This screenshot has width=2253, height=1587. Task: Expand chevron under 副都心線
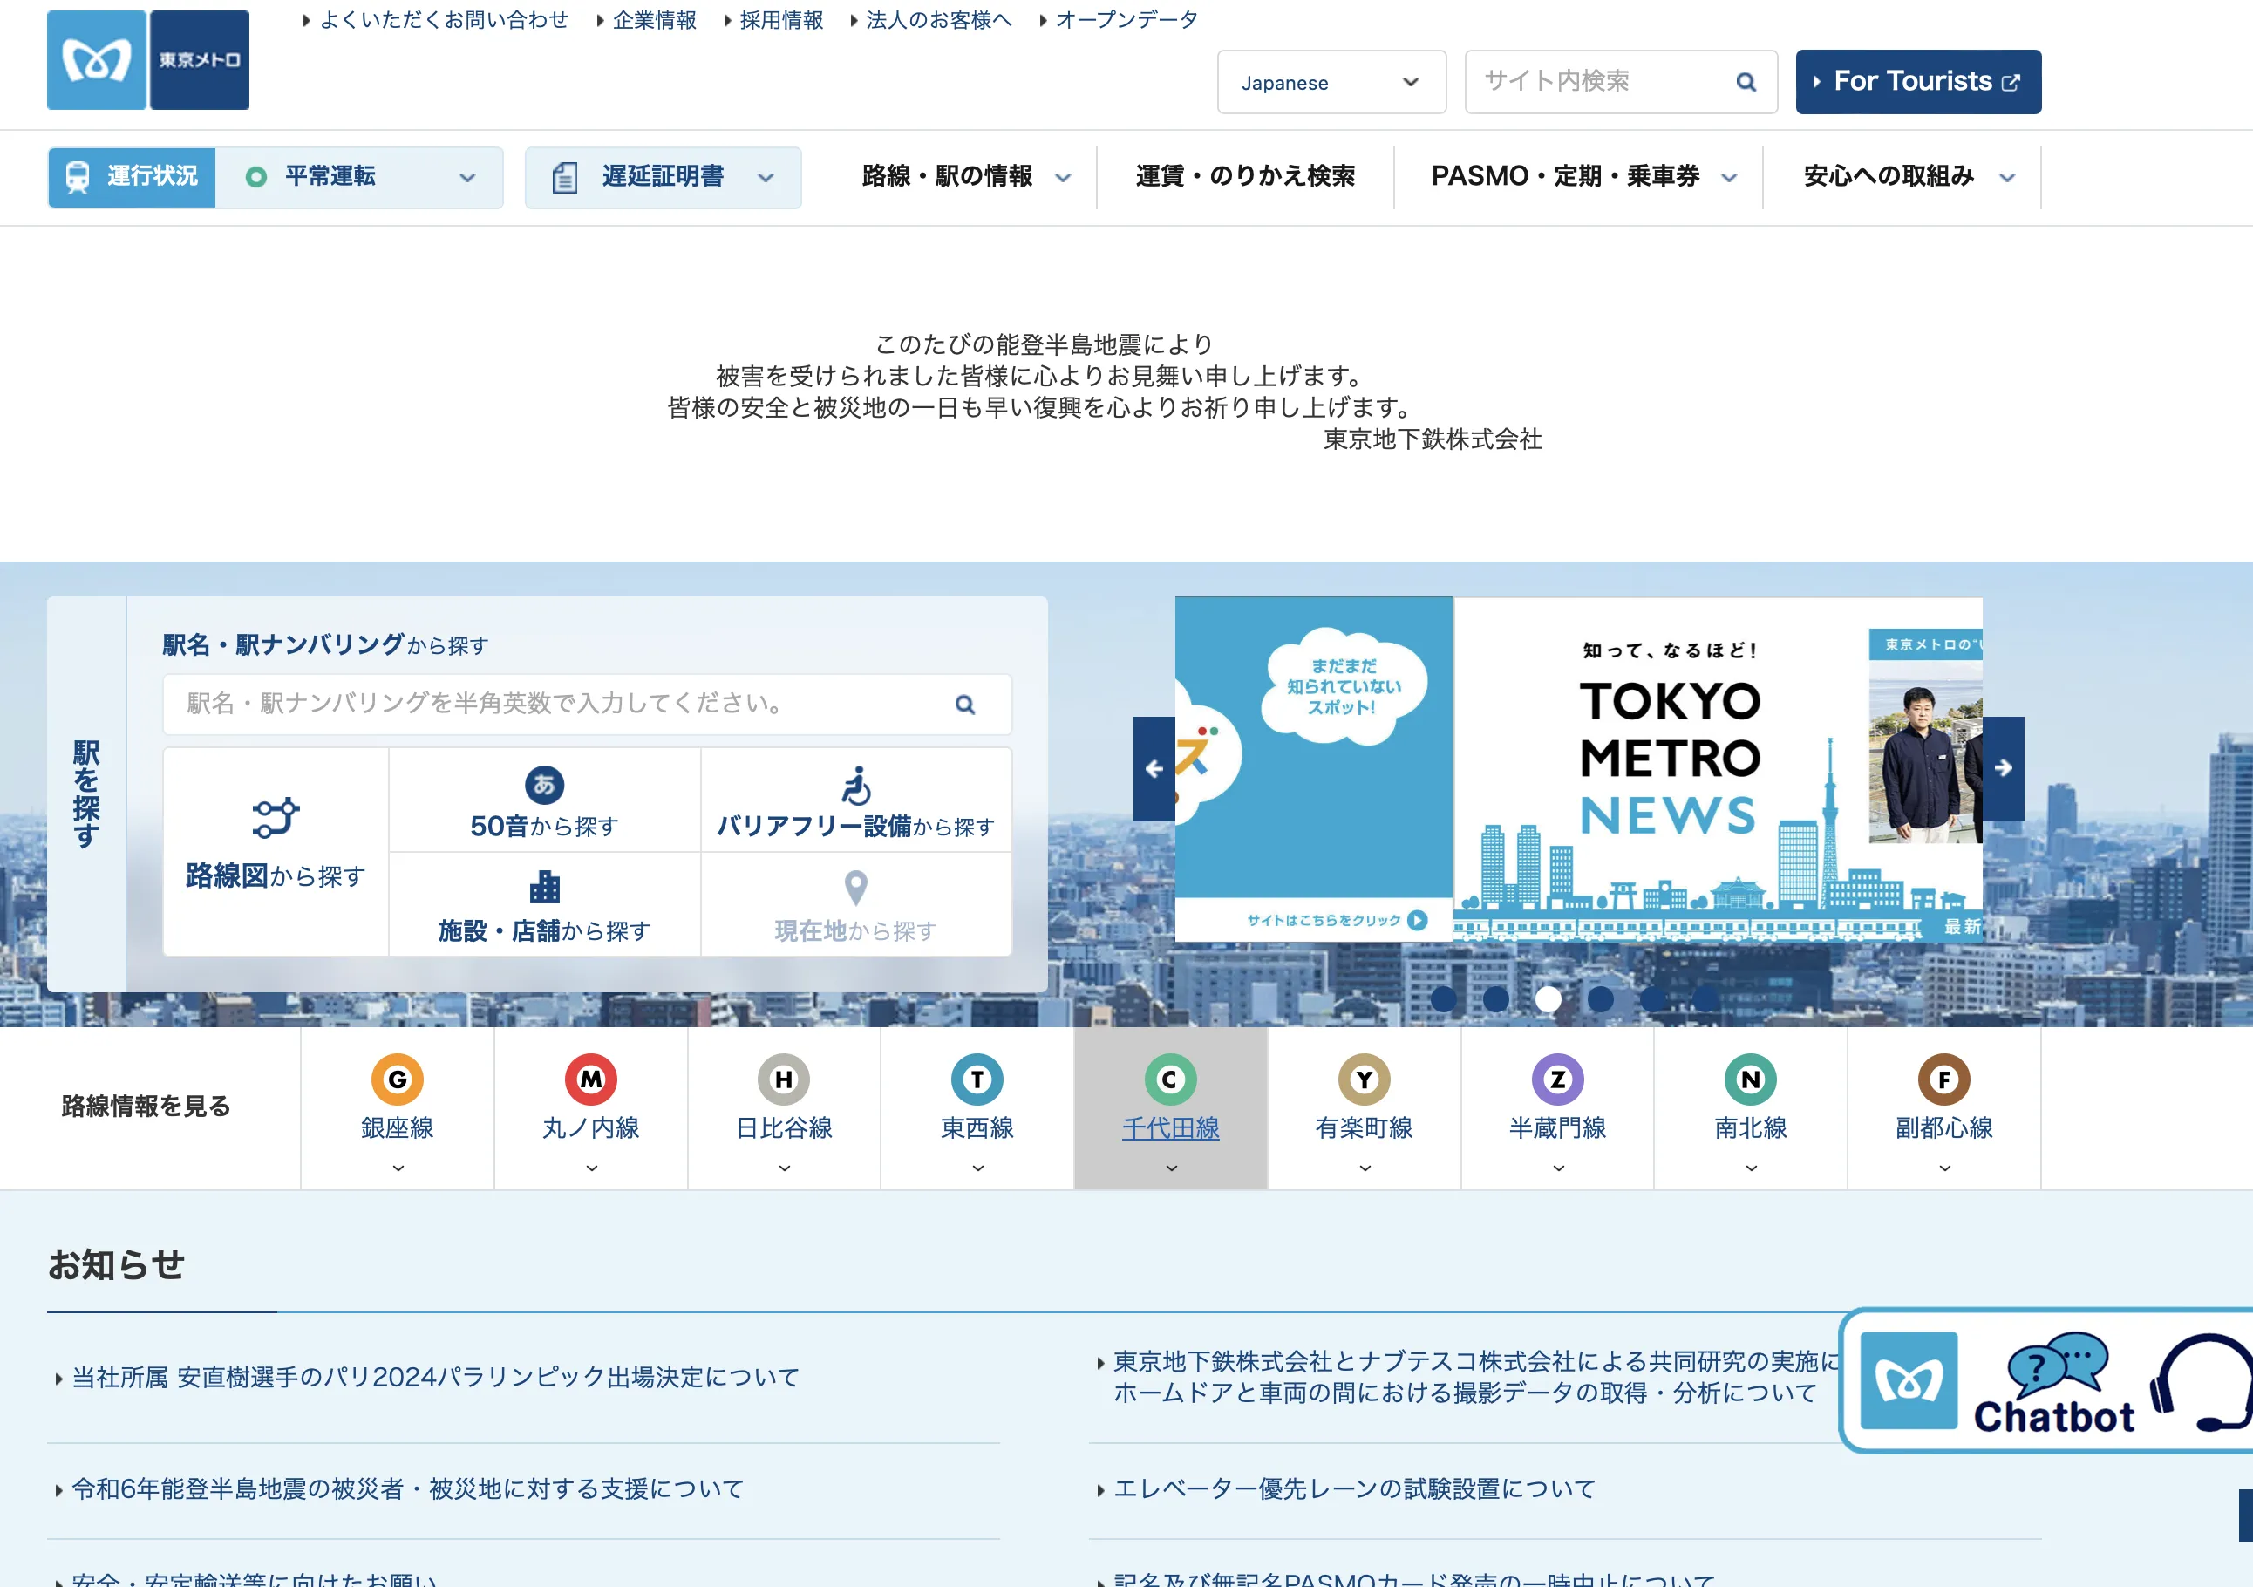[1945, 1168]
